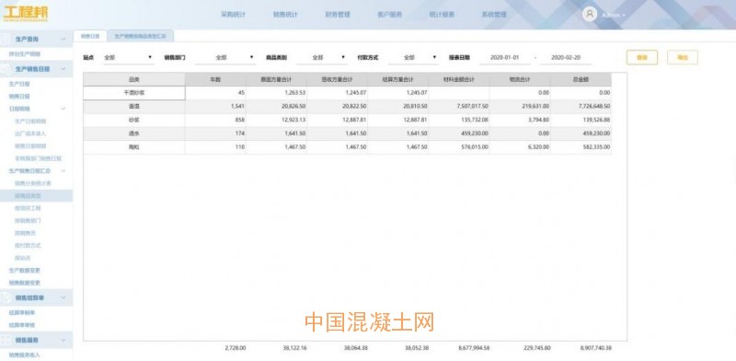This screenshot has height=361, width=736.
Task: Collapse the 日报明细 tree group
Action: (x=63, y=109)
